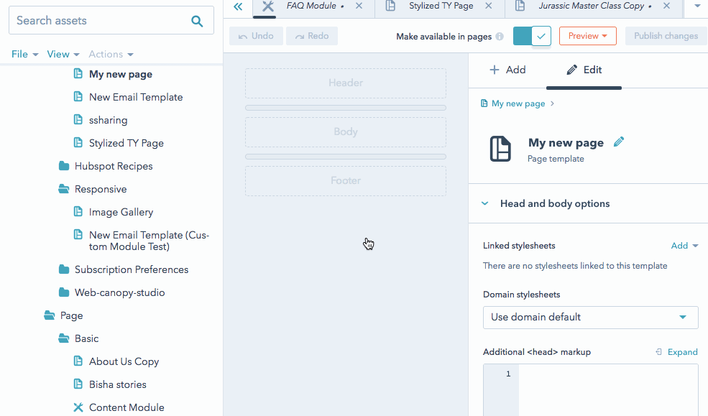This screenshot has height=416, width=708.
Task: Close the Jurassic Master Class Copy tab
Action: click(666, 6)
